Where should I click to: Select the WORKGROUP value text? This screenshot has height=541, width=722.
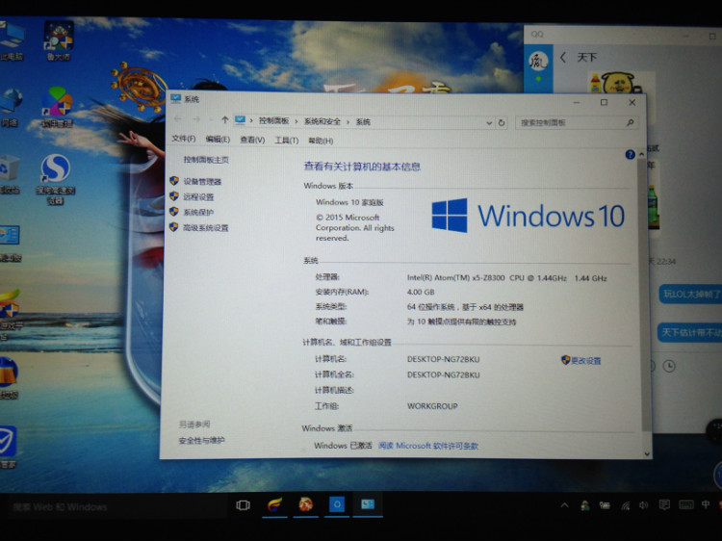[432, 406]
